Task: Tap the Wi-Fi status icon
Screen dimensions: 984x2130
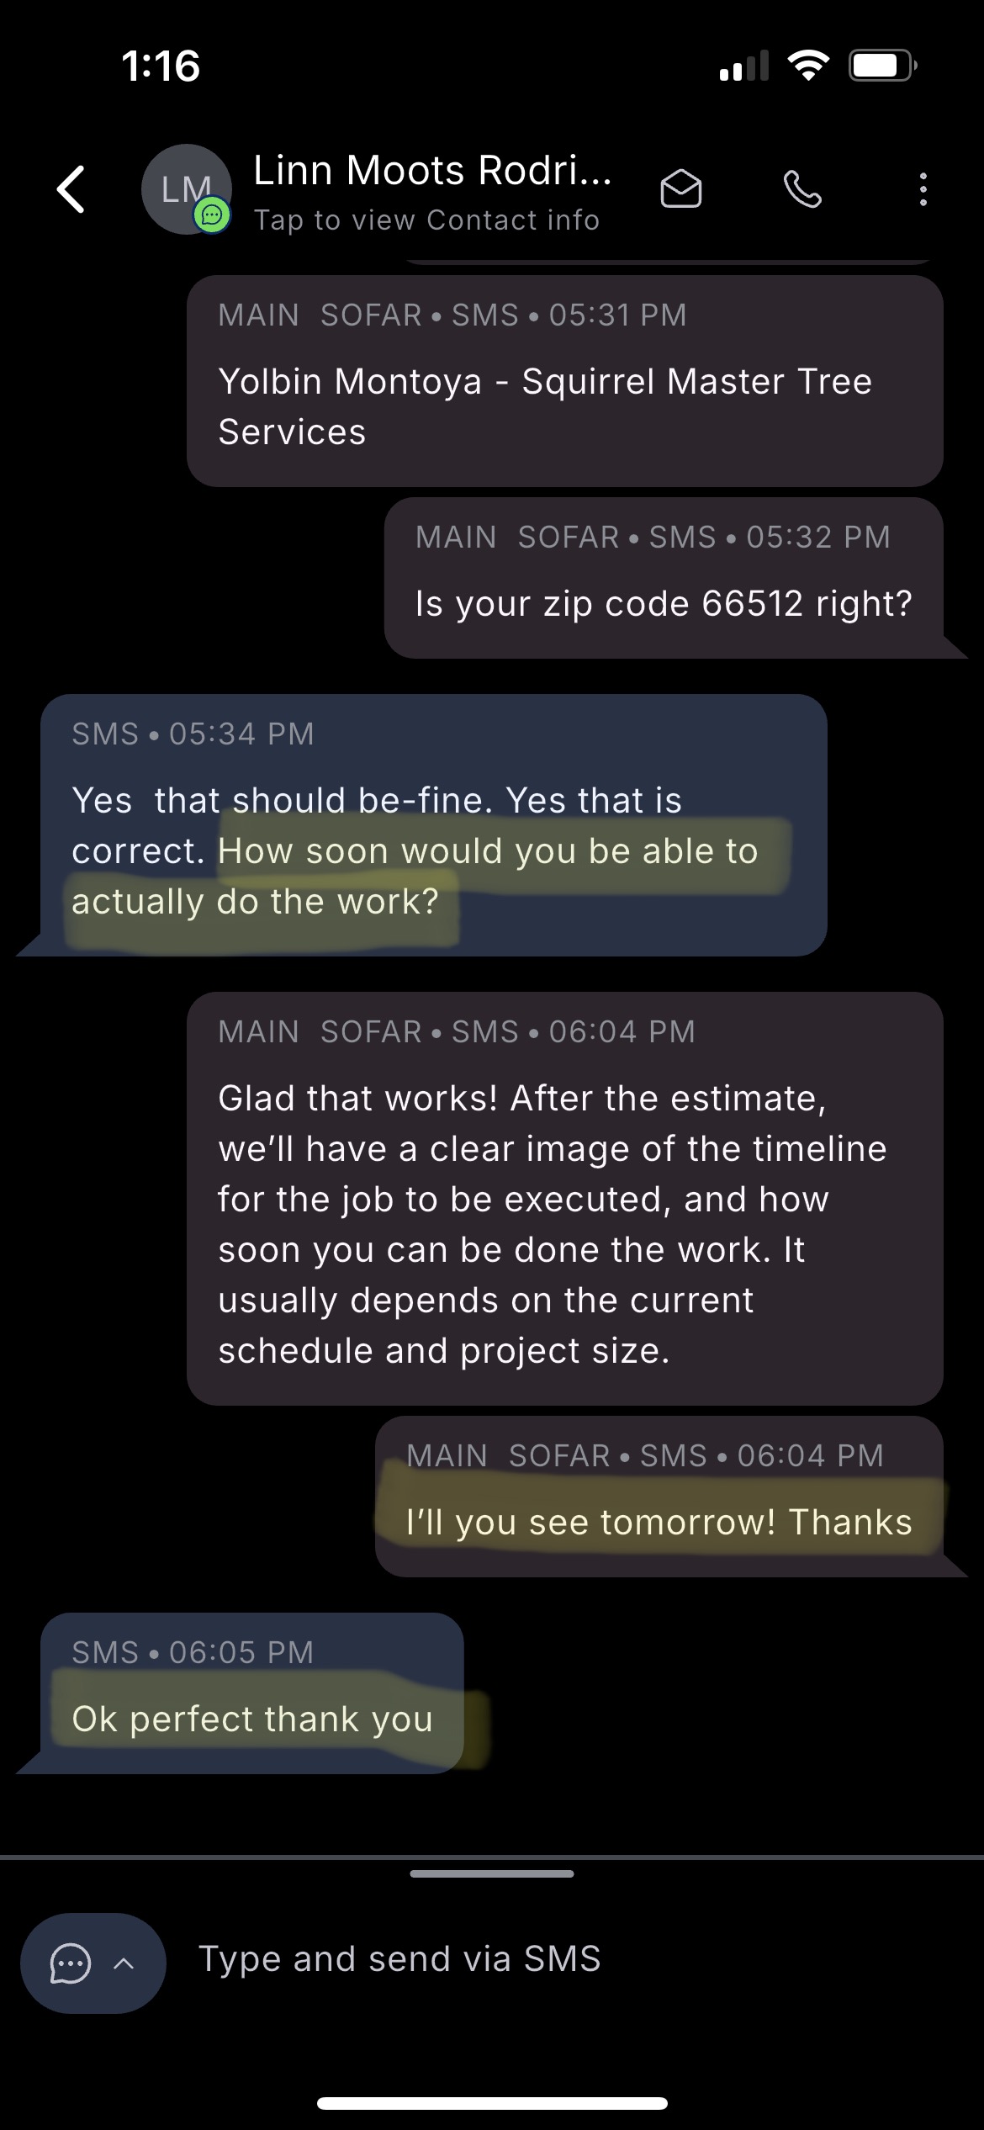Action: pyautogui.click(x=807, y=66)
